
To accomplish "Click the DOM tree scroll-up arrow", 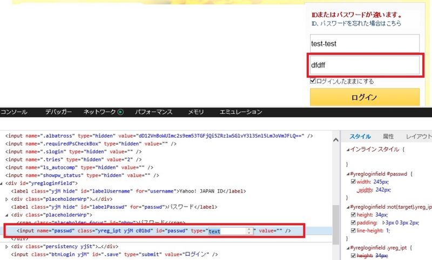I will coord(335,140).
